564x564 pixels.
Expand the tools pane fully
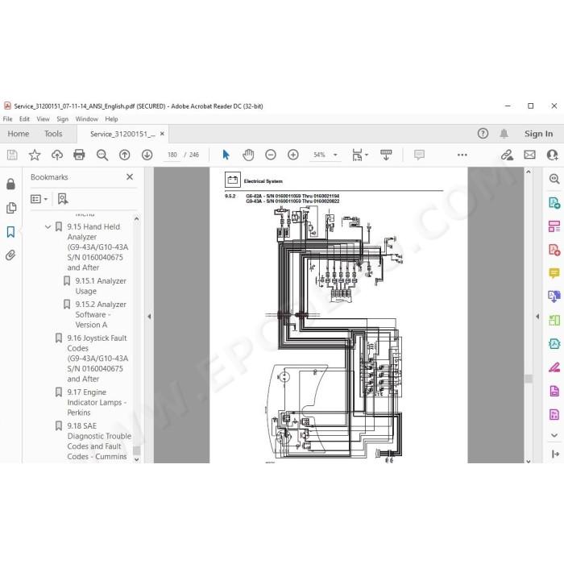pyautogui.click(x=555, y=454)
